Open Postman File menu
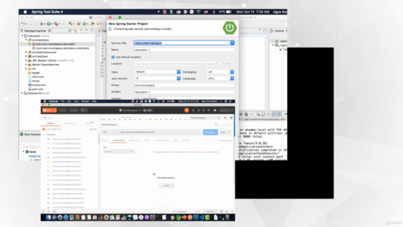 [x=62, y=102]
